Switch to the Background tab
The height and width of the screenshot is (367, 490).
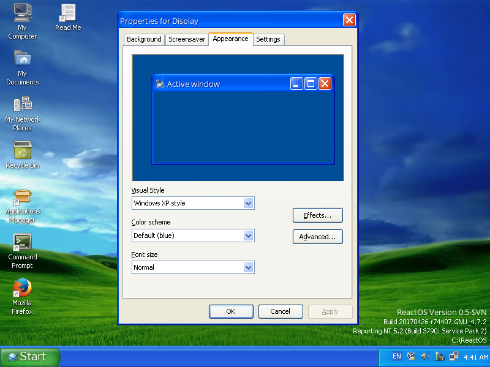tap(144, 39)
